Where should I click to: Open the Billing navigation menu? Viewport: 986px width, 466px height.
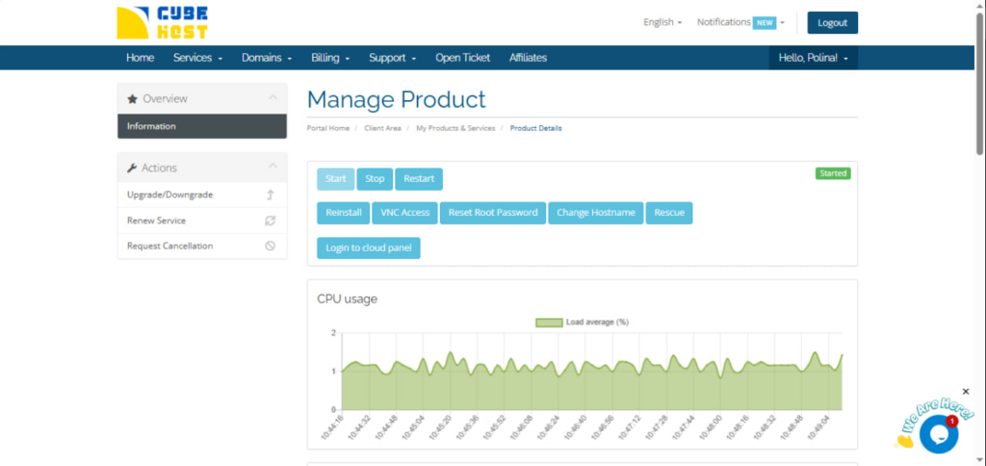pos(330,58)
